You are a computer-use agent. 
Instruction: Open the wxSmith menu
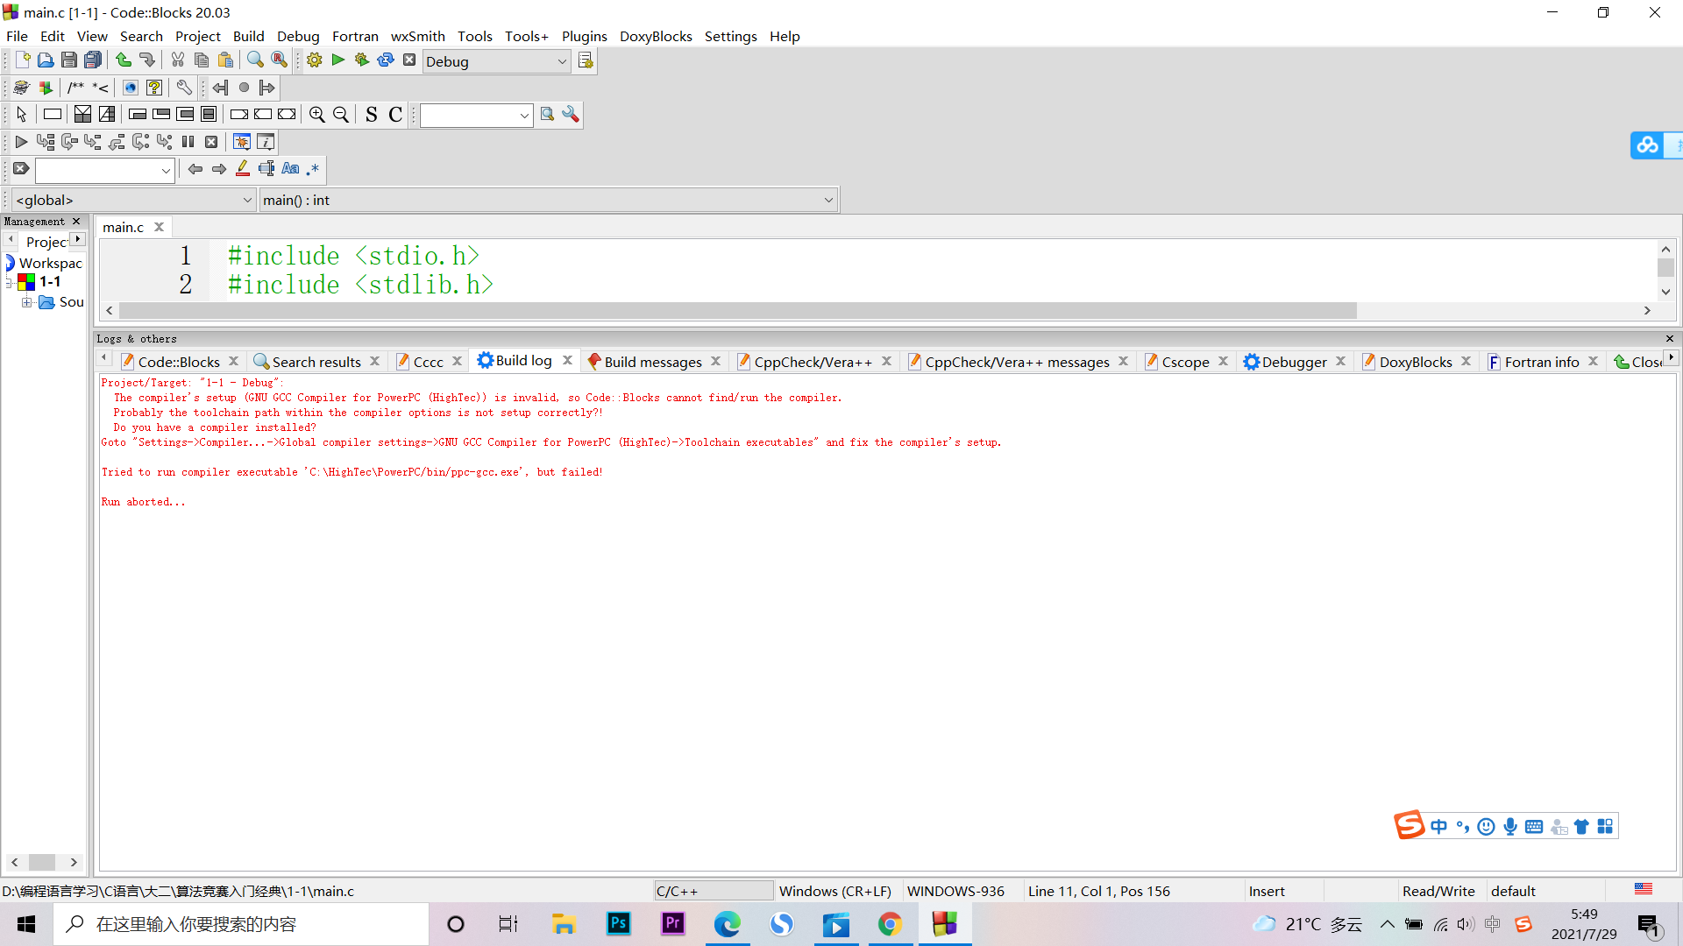click(417, 36)
